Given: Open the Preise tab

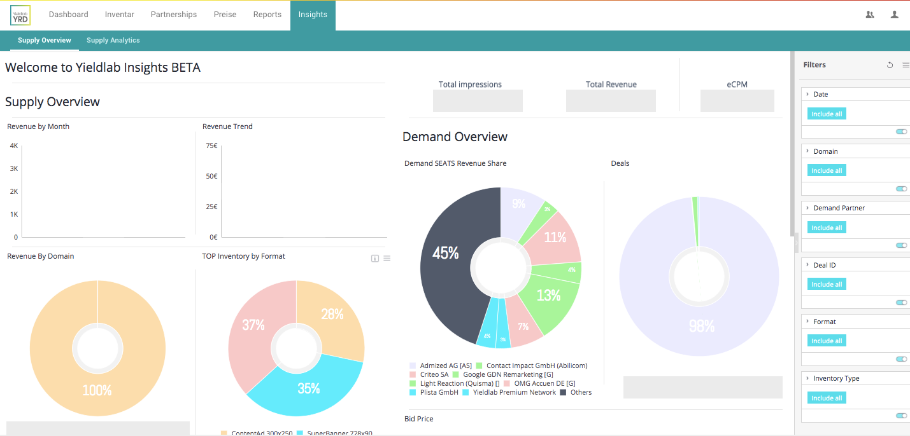Looking at the screenshot, I should pyautogui.click(x=225, y=15).
